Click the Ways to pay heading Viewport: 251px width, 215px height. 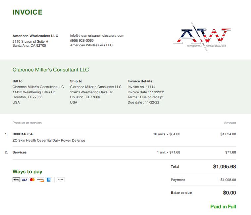[x=27, y=172]
